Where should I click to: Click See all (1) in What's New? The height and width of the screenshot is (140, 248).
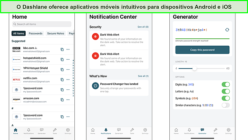(143, 76)
